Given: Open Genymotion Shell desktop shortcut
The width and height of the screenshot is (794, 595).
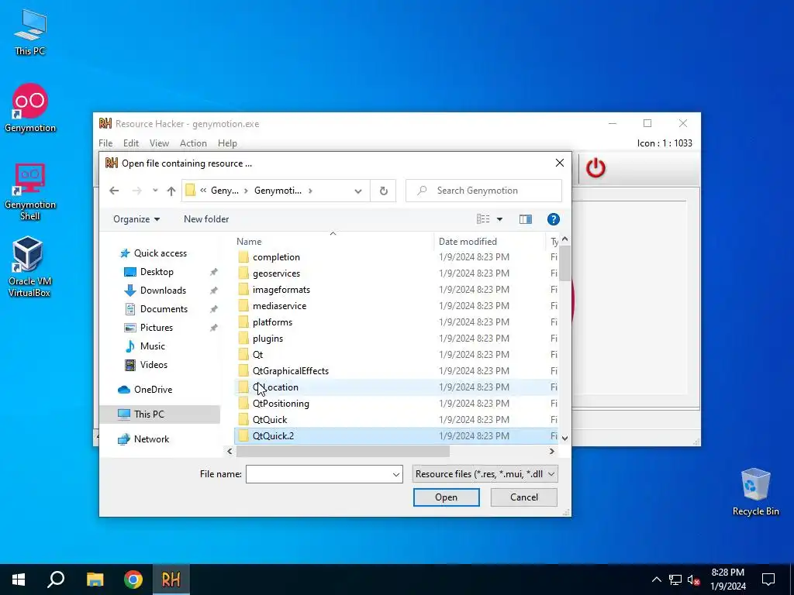Looking at the screenshot, I should [30, 191].
